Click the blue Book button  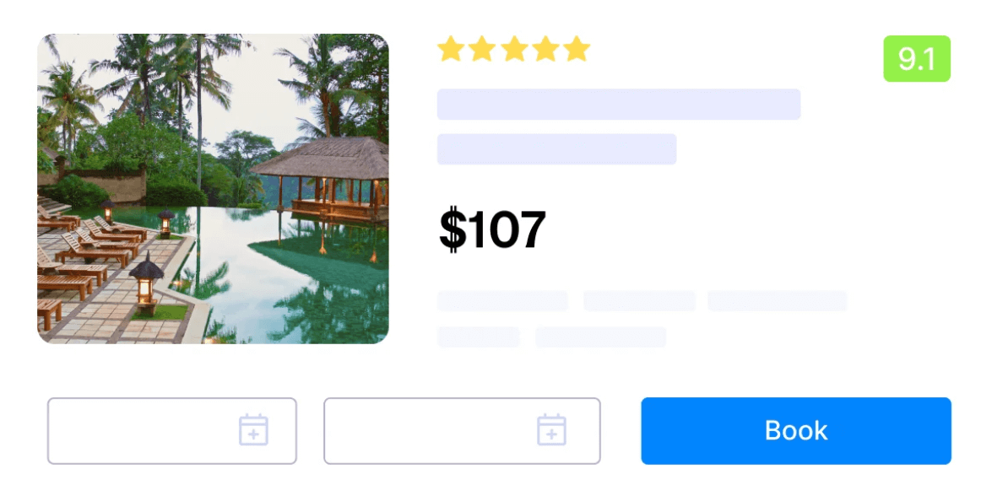(x=796, y=431)
